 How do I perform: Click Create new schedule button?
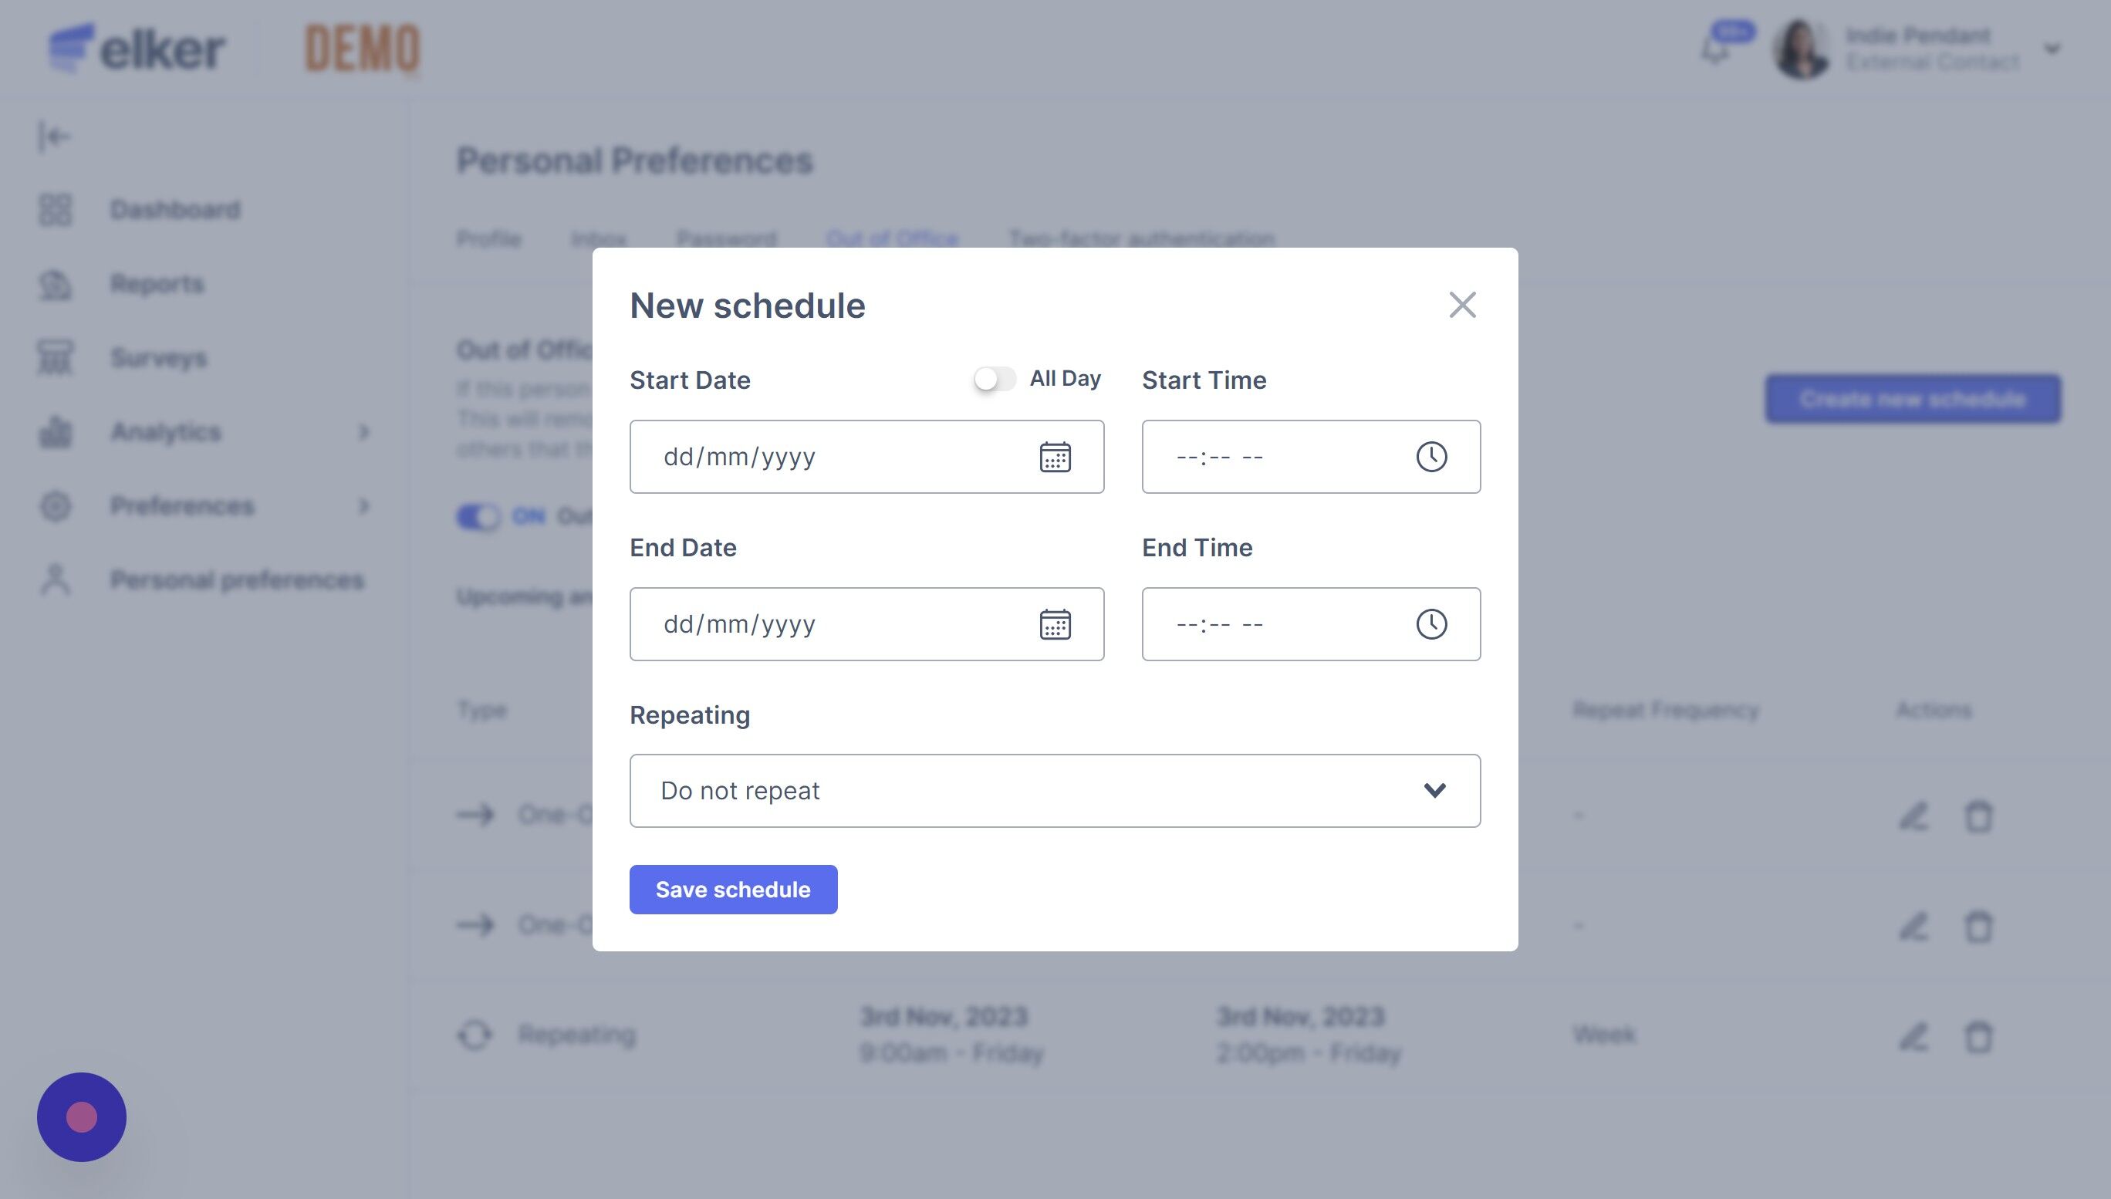tap(1912, 400)
